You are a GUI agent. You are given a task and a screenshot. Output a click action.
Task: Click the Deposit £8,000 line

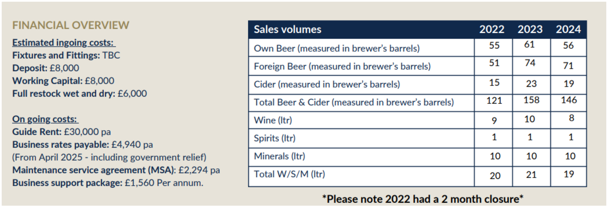46,68
